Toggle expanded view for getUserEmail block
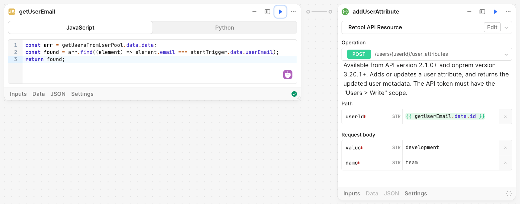The width and height of the screenshot is (520, 204). point(267,12)
